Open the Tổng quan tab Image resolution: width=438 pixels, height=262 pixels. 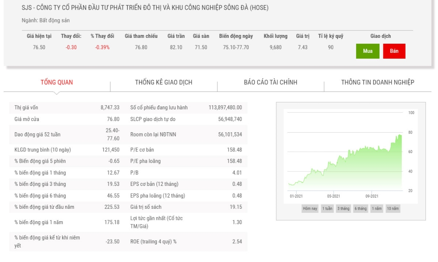pos(57,82)
